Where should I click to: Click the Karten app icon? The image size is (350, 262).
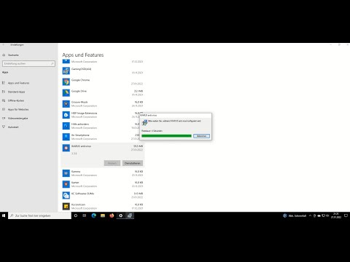66,184
